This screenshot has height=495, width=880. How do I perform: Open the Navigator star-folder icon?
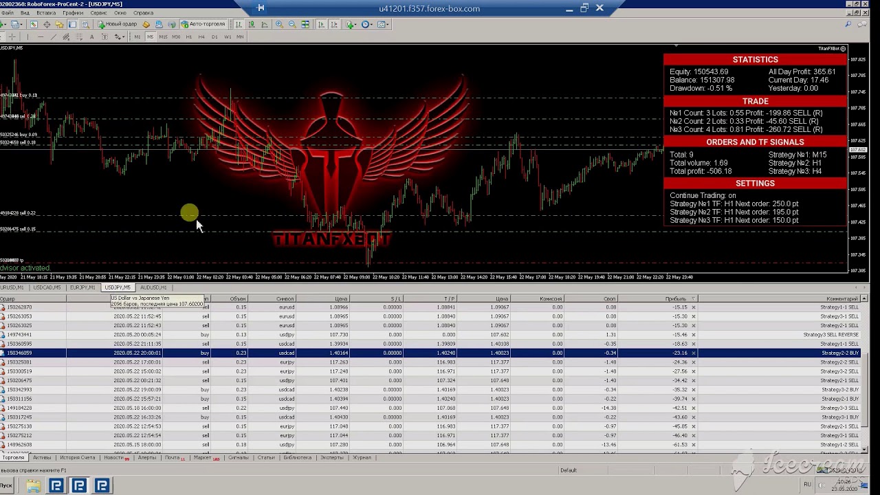59,24
